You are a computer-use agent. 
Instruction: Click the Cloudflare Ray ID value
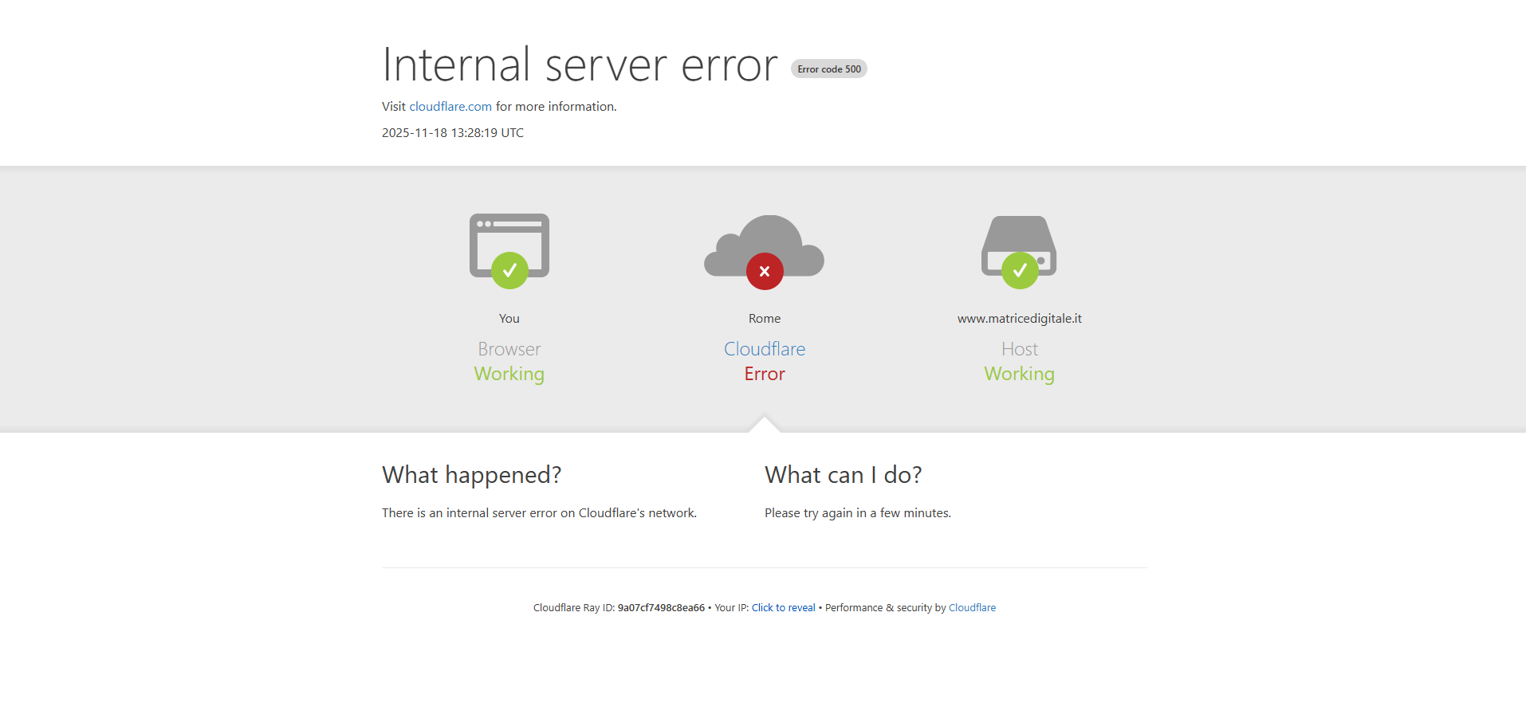point(661,608)
